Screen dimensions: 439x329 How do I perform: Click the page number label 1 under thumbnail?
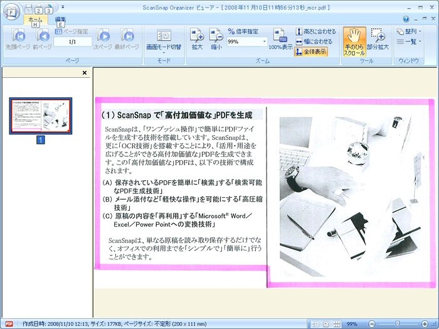(x=41, y=140)
